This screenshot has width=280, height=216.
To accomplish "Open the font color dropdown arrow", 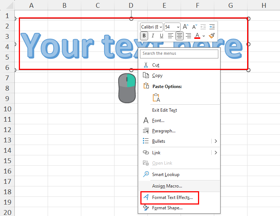I will click(x=204, y=36).
